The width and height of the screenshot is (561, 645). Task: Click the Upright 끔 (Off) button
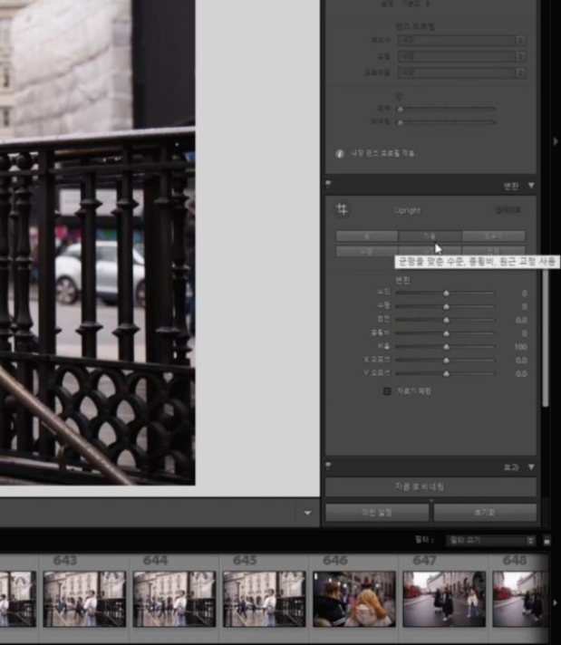pos(367,236)
